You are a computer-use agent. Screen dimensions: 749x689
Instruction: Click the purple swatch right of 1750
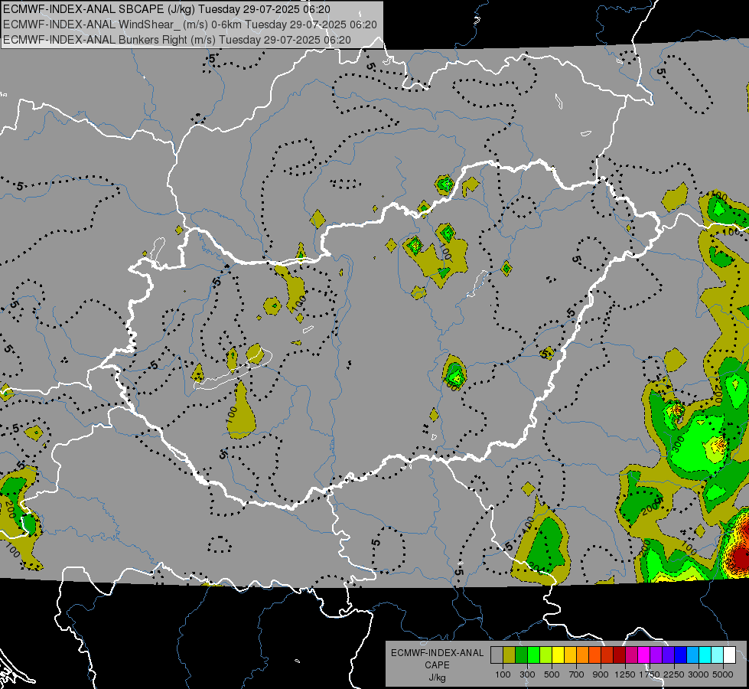656,655
